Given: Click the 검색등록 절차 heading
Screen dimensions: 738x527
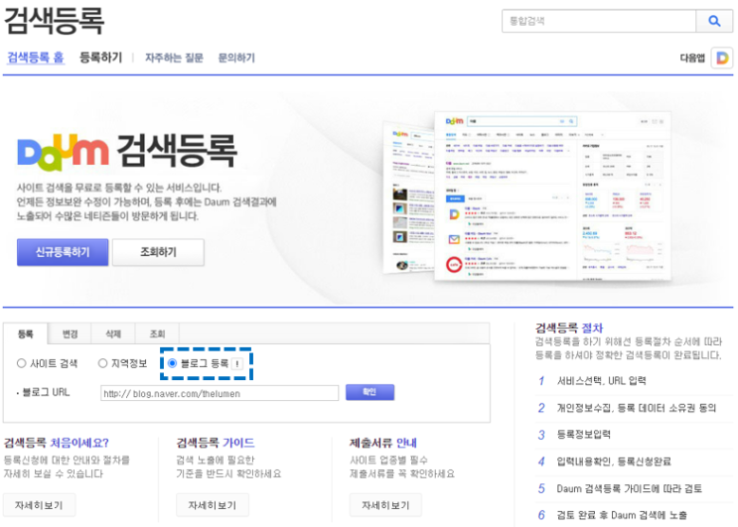Looking at the screenshot, I should [x=569, y=328].
